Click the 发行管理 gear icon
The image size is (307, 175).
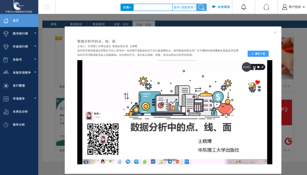point(6,86)
